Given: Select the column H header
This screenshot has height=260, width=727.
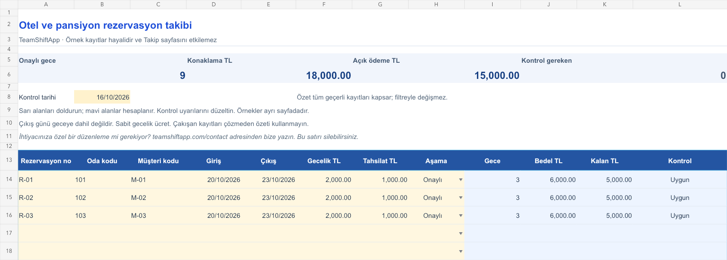Looking at the screenshot, I should 436,4.
